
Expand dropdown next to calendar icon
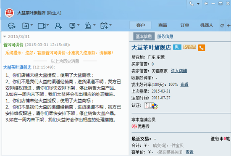point(110,25)
